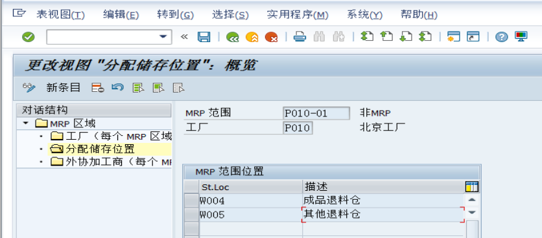
Task: Select the 分配储存位置 tree item
Action: pyautogui.click(x=92, y=149)
